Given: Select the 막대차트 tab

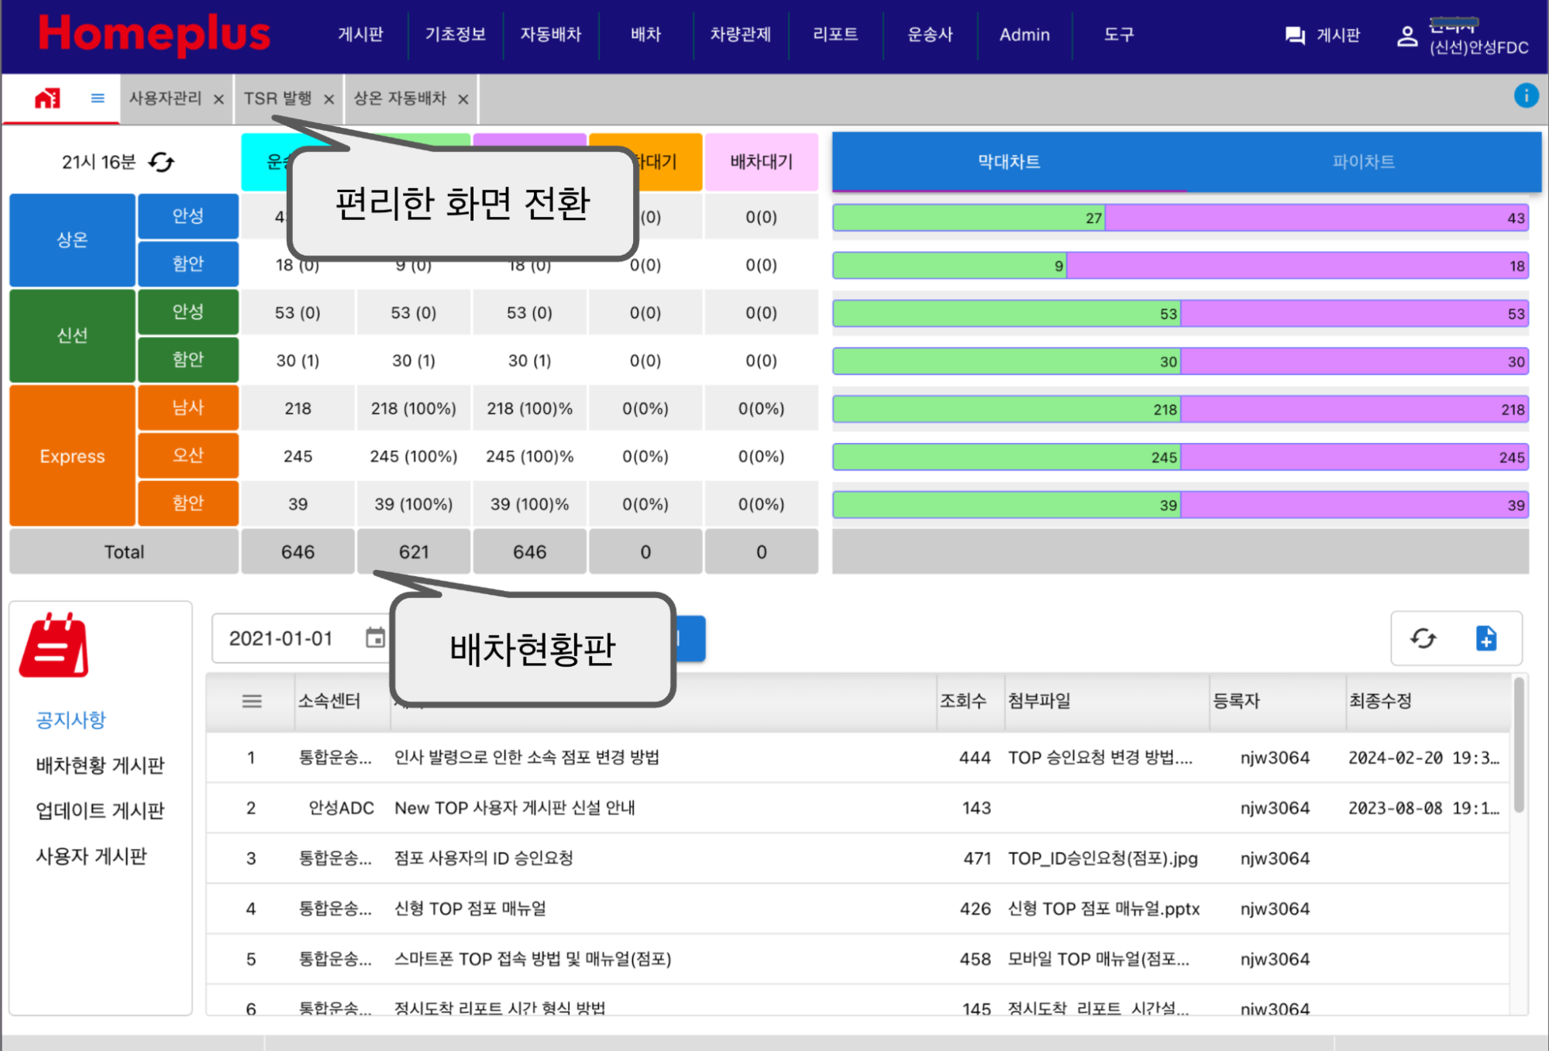Looking at the screenshot, I should click(x=1009, y=162).
